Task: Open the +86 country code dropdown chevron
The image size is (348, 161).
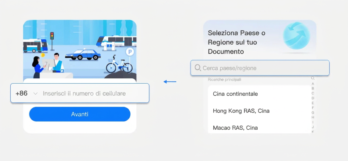Action: (x=35, y=93)
